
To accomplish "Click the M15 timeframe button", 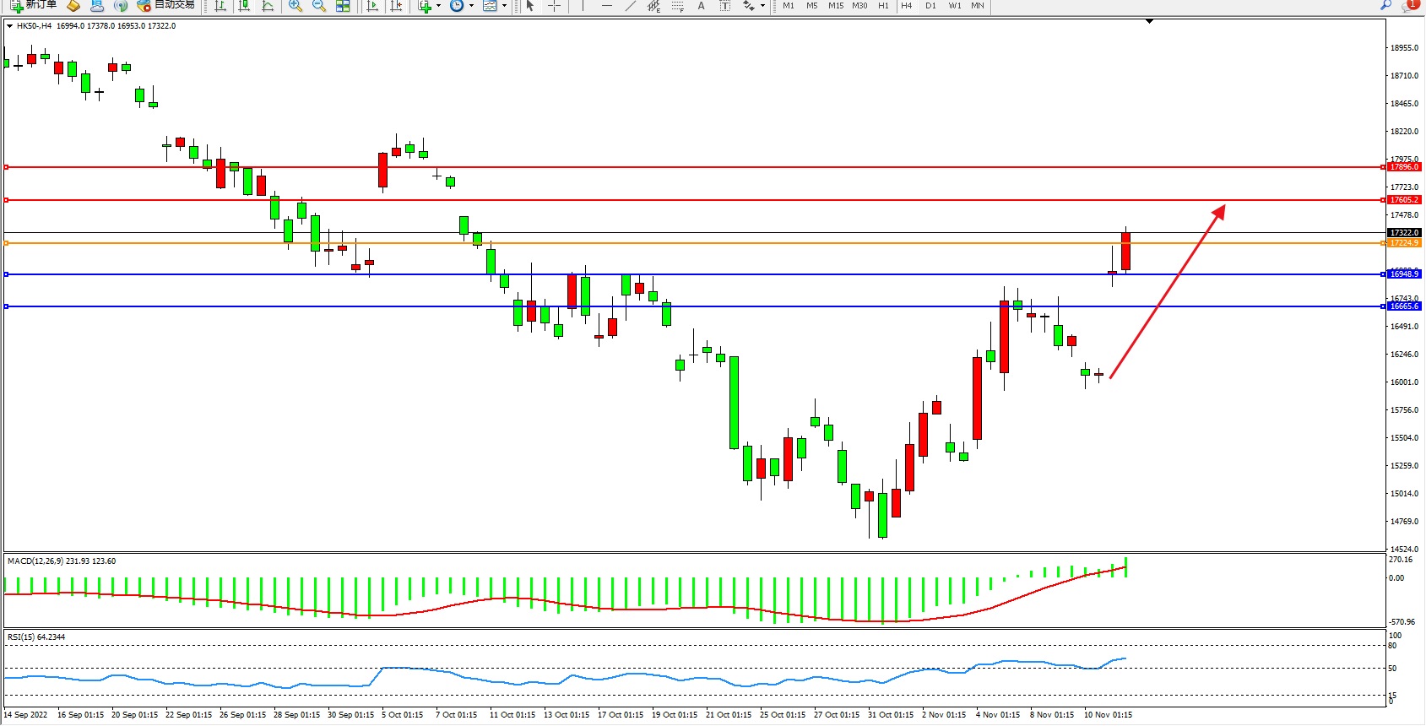I will coord(836,6).
